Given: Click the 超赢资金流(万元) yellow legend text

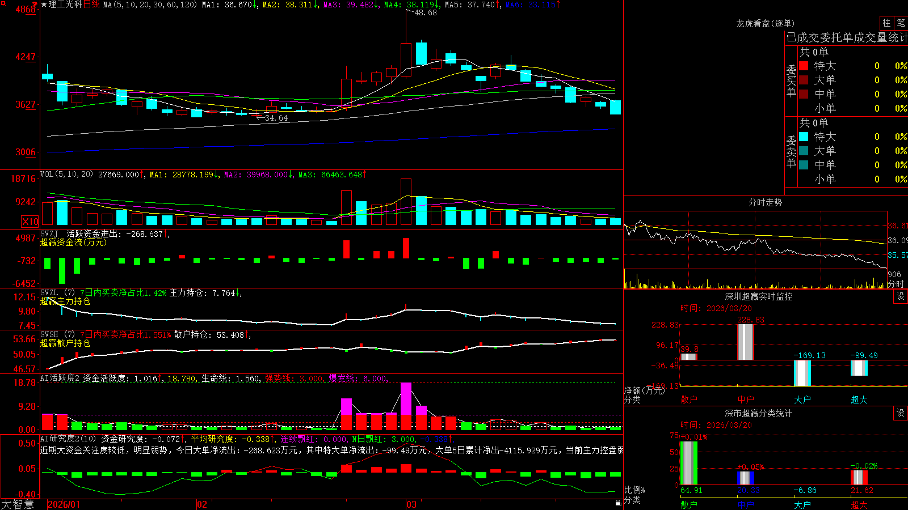Looking at the screenshot, I should (x=73, y=242).
